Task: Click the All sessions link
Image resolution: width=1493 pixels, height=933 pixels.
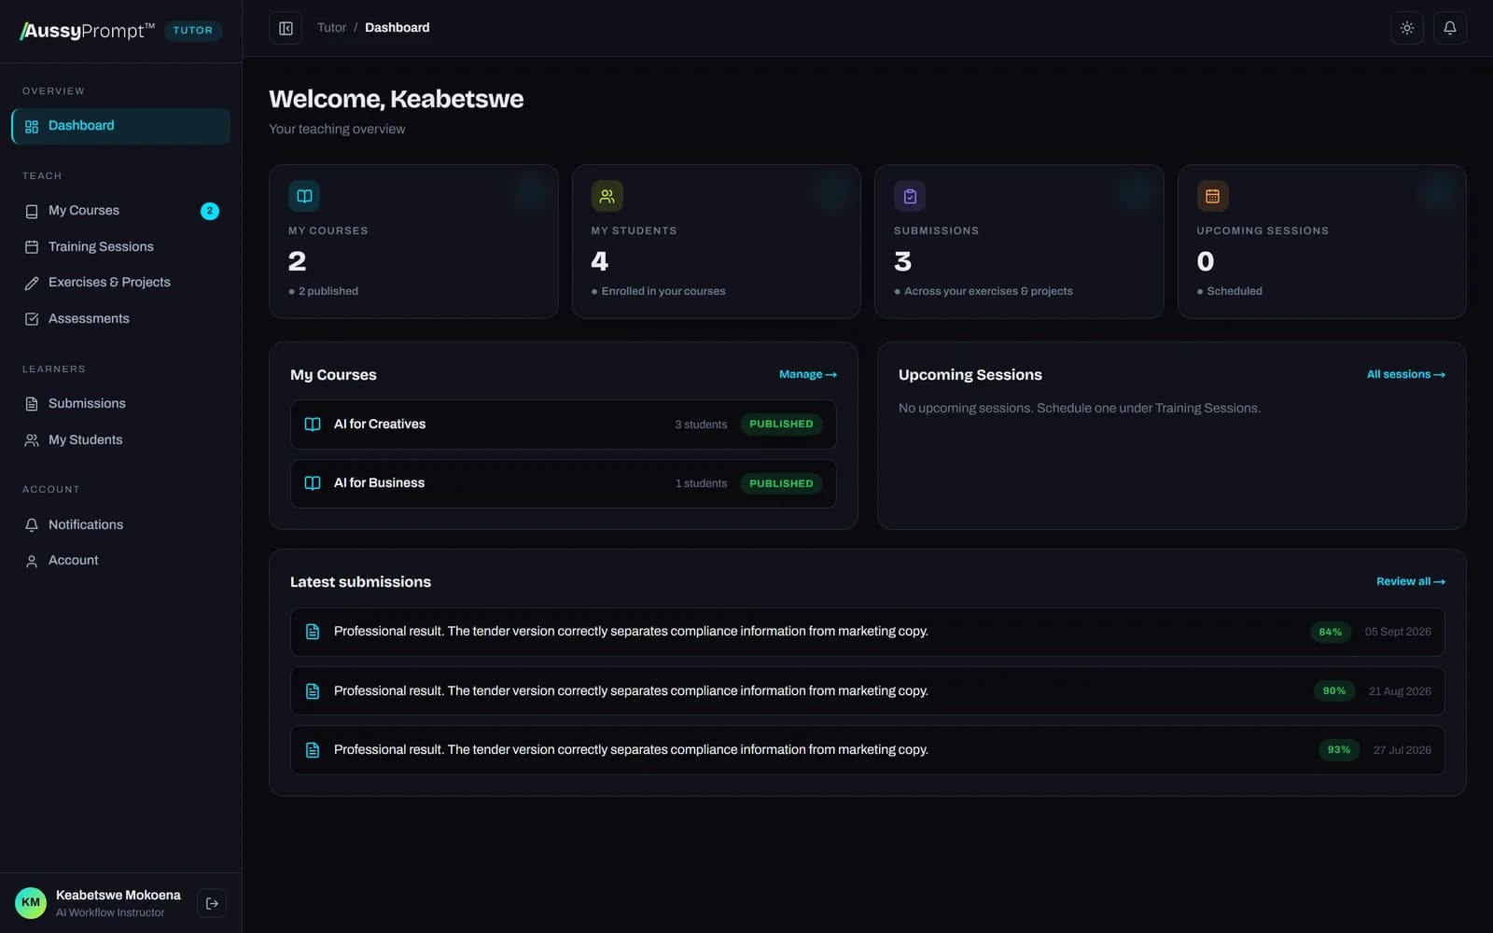Action: [1406, 375]
